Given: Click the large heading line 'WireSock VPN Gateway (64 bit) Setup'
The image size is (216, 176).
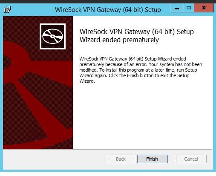Looking at the screenshot, I should pyautogui.click(x=137, y=32).
